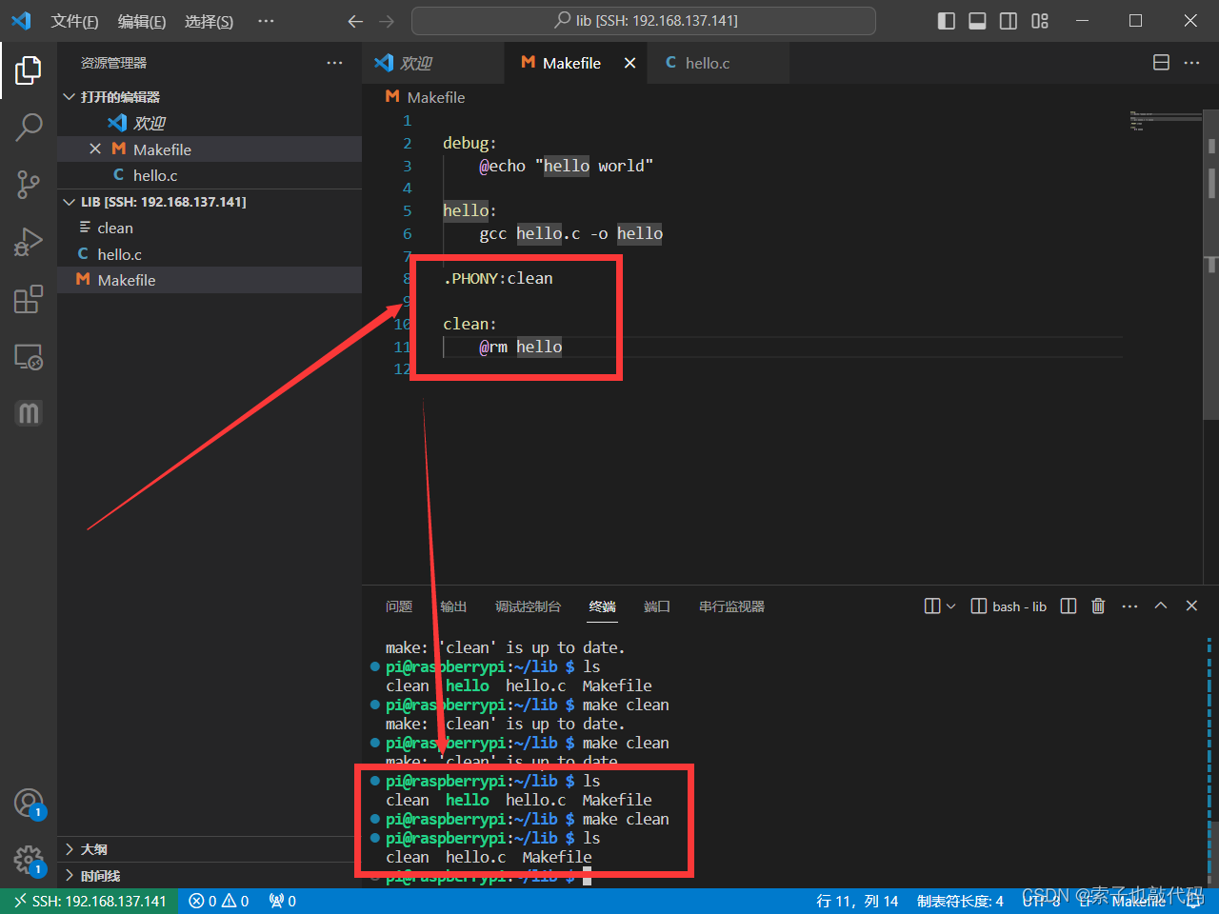Switch to the hello.c editor tab
The height and width of the screenshot is (914, 1219).
coord(719,63)
